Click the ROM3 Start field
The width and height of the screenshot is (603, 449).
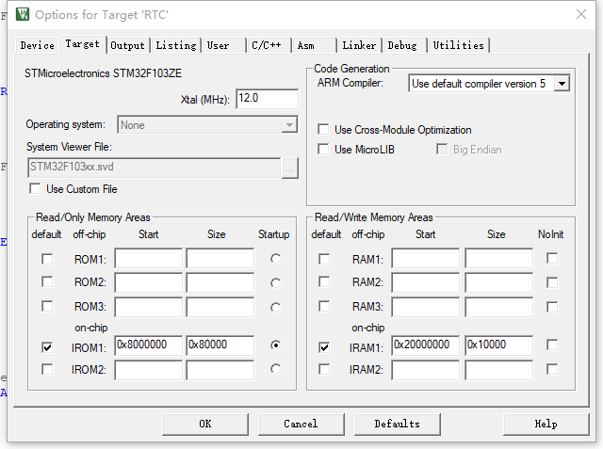pyautogui.click(x=149, y=307)
